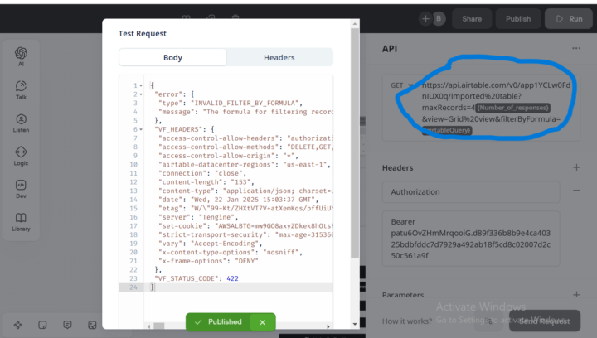The width and height of the screenshot is (597, 338).
Task: Collapse the JSON root object at line 1
Action: [x=141, y=85]
